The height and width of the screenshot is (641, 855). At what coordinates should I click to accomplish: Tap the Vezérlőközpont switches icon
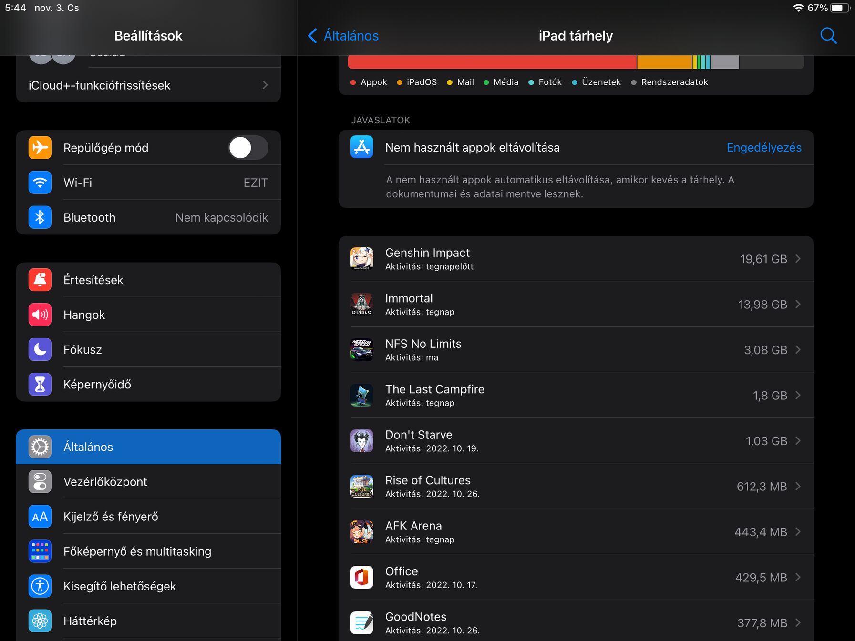(40, 482)
